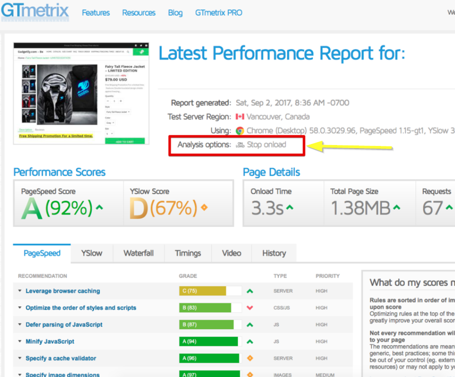Viewport: 455px width, 377px height.
Task: Click the YSlow Score D (67%) value
Action: click(163, 208)
